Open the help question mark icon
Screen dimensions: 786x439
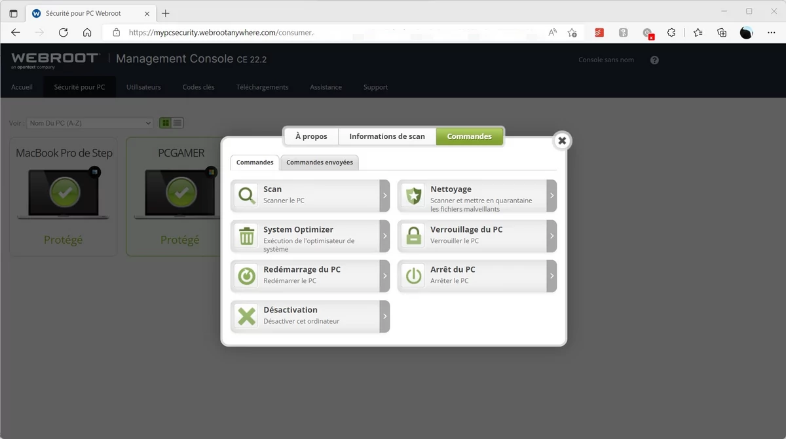(654, 60)
